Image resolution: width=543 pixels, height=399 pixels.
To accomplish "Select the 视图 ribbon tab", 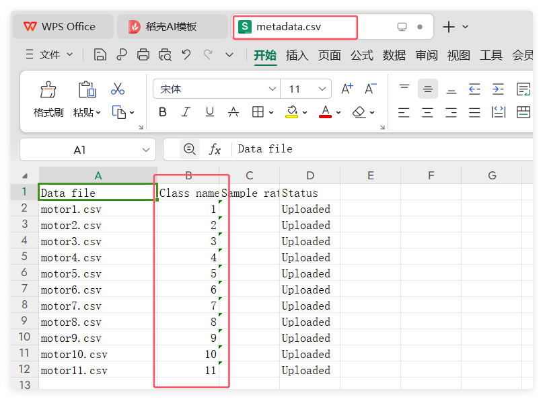I will (459, 55).
